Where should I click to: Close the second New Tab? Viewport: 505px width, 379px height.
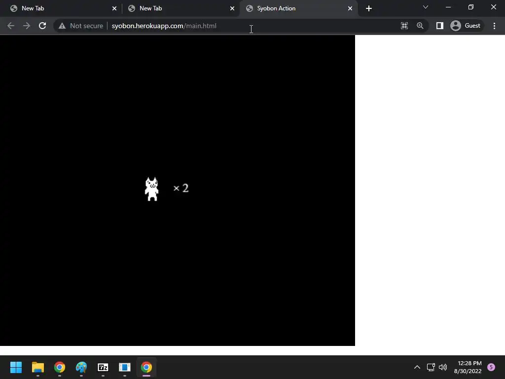click(232, 8)
